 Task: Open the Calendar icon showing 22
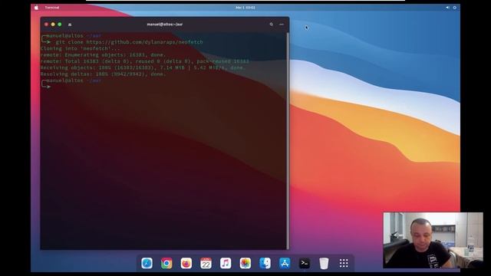[206, 263]
